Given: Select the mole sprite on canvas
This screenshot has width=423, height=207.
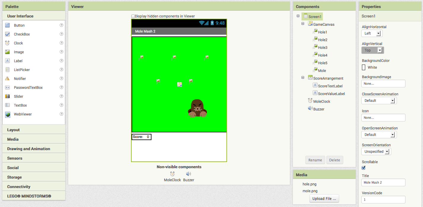Looking at the screenshot, I should (x=197, y=108).
